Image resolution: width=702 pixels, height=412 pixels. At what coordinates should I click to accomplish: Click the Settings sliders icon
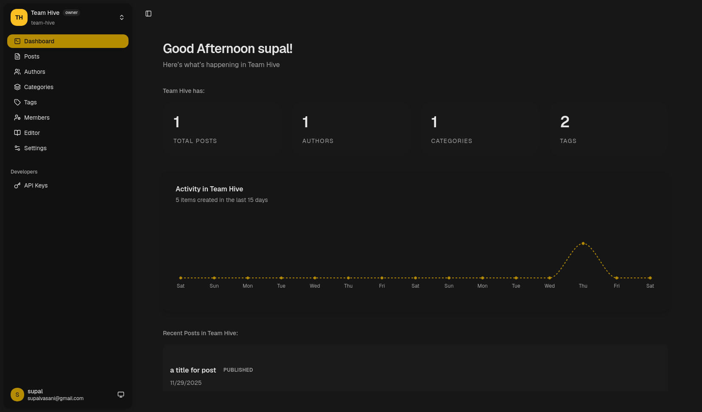pyautogui.click(x=17, y=148)
